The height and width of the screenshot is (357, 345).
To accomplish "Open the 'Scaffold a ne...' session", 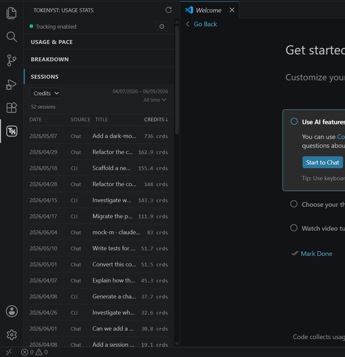I will pos(98,168).
